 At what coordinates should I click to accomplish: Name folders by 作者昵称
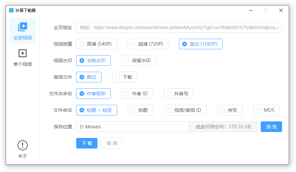coord(93,94)
